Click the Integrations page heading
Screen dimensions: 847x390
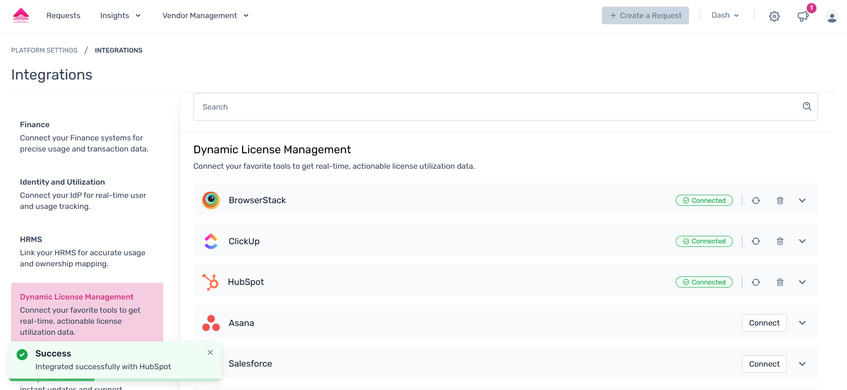tap(52, 75)
